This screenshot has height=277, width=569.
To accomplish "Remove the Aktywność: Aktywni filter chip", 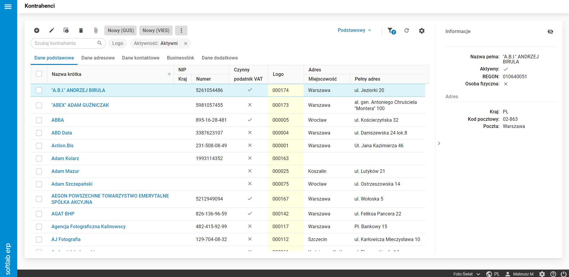I will tap(186, 43).
